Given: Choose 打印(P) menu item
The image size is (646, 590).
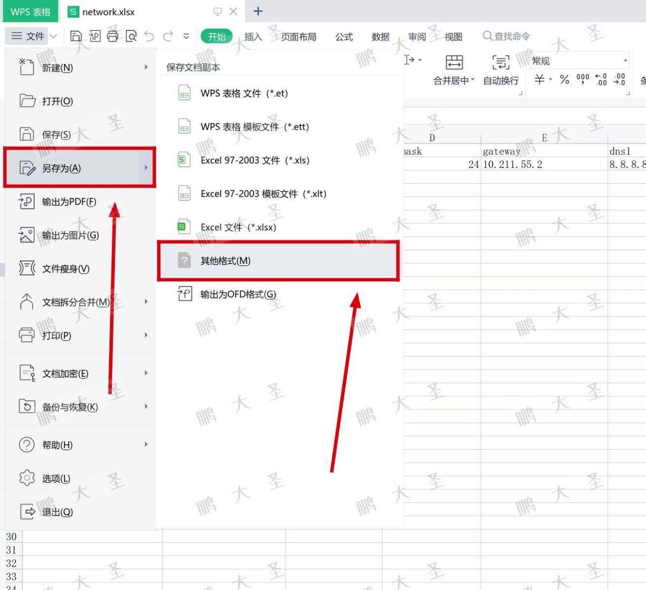Looking at the screenshot, I should coord(80,335).
